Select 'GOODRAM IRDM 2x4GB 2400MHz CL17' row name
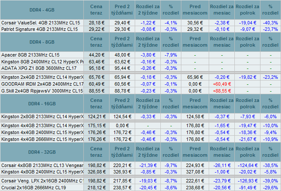Image resolution: width=281 pixels, height=191 pixels. pyautogui.click(x=42, y=84)
